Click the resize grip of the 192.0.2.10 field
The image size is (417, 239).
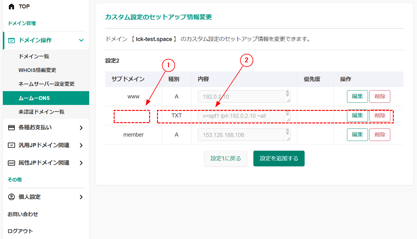[x=288, y=100]
